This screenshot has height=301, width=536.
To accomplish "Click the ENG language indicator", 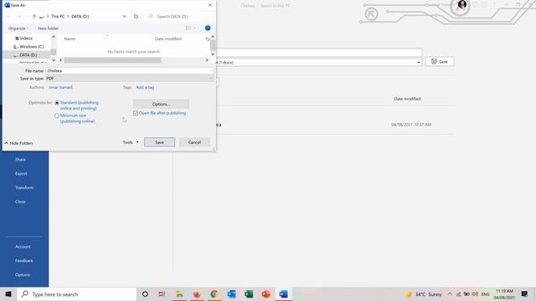I will pyautogui.click(x=486, y=293).
